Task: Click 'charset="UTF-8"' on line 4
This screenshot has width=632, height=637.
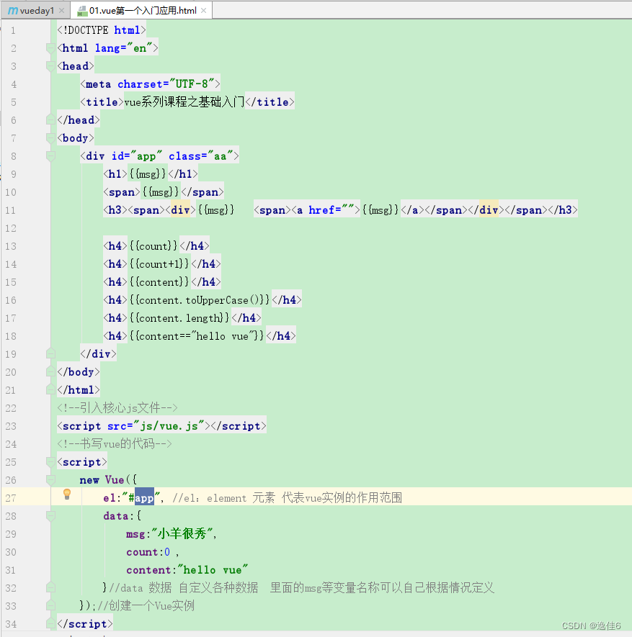Action: (x=166, y=84)
